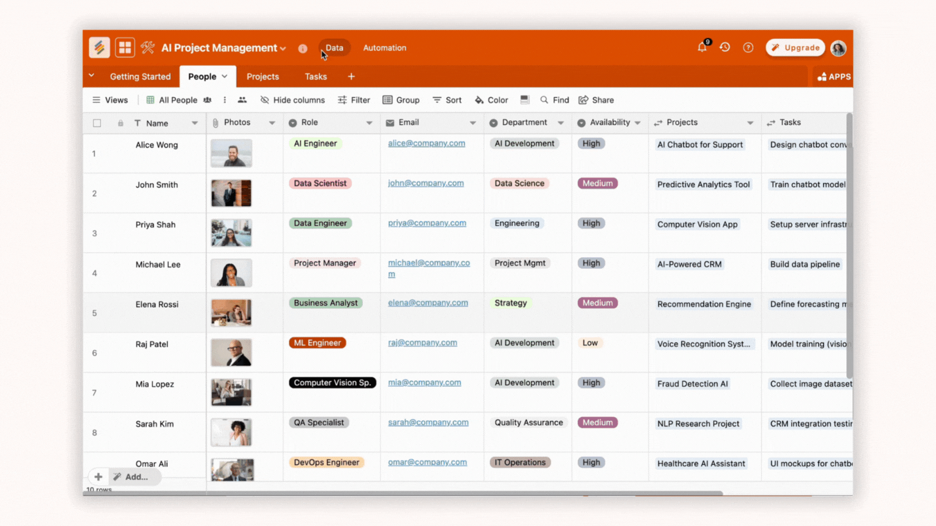The height and width of the screenshot is (526, 936).
Task: Add a new table with plus icon
Action: click(x=351, y=77)
